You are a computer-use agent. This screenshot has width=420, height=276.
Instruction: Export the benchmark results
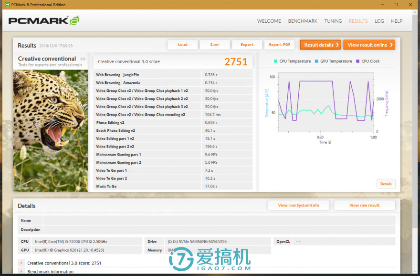click(247, 44)
